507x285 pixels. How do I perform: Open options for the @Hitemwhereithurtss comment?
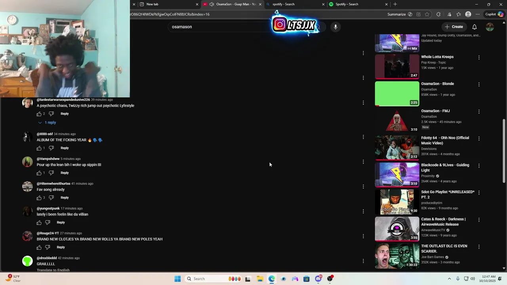coord(363,186)
